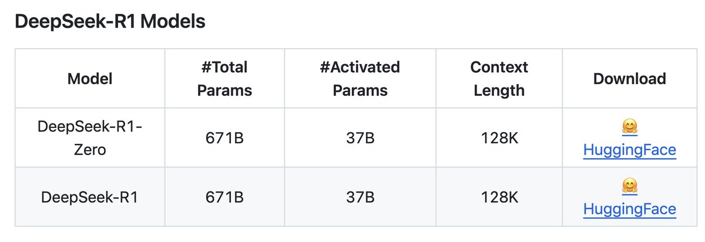The height and width of the screenshot is (242, 705).
Task: Select the #Activated Params column header
Action: click(360, 79)
